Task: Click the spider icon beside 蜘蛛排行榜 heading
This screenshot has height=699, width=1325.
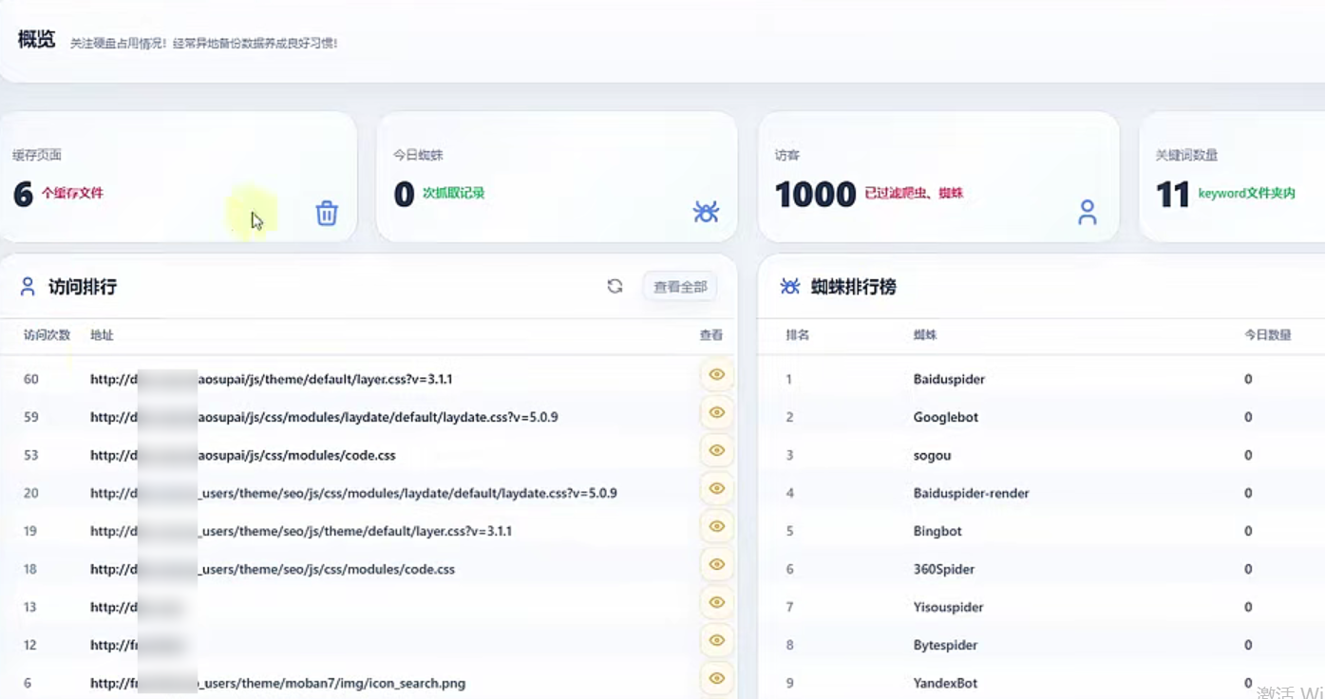Action: [790, 286]
